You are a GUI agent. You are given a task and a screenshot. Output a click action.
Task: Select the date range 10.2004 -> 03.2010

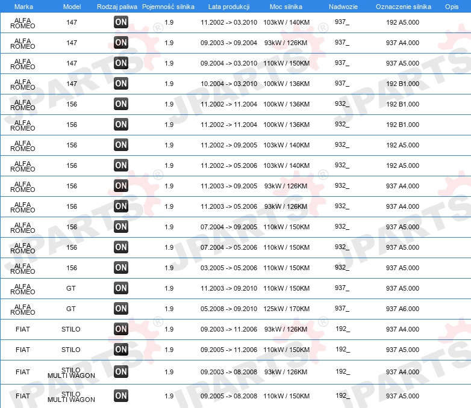click(x=229, y=84)
